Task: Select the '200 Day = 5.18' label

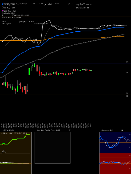Action: pos(10,11)
